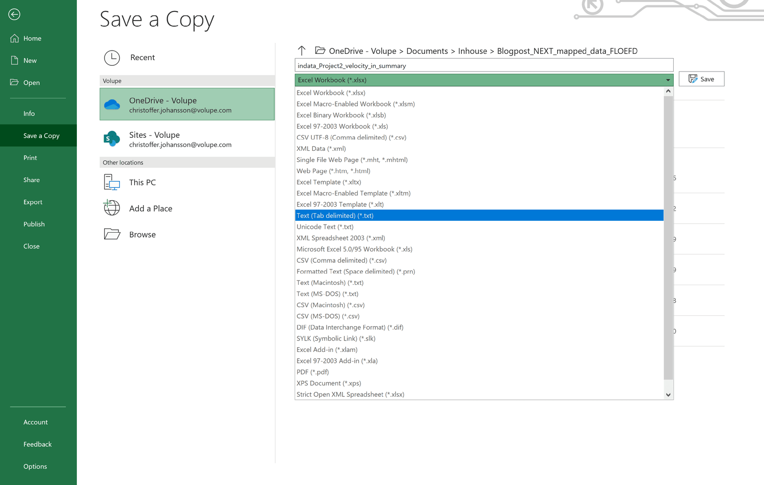Select XML Data (*.xml) option
764x485 pixels.
[479, 148]
